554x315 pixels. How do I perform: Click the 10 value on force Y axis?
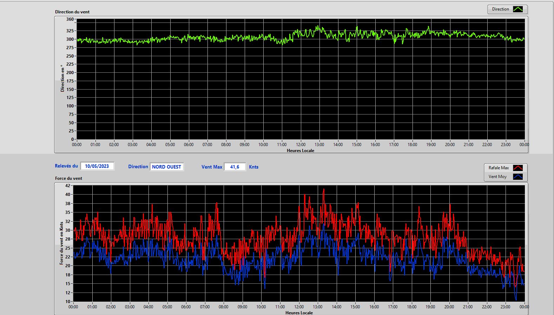pyautogui.click(x=68, y=301)
